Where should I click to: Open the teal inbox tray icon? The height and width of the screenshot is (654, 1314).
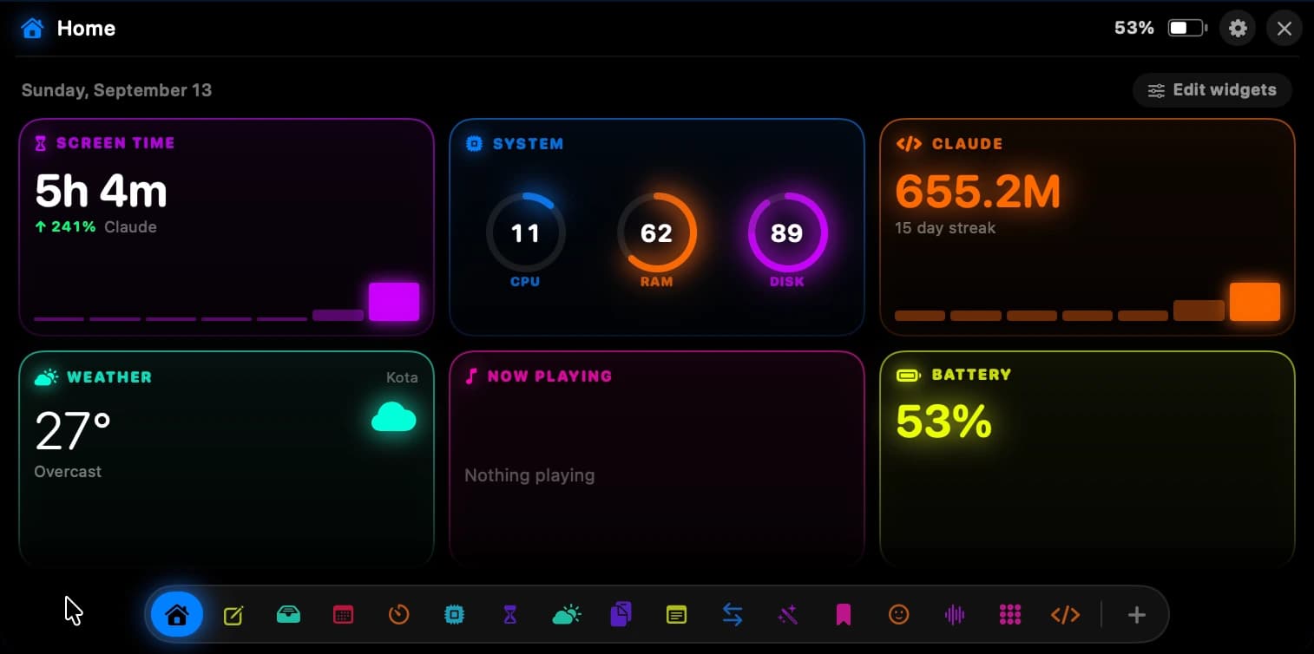pyautogui.click(x=288, y=615)
